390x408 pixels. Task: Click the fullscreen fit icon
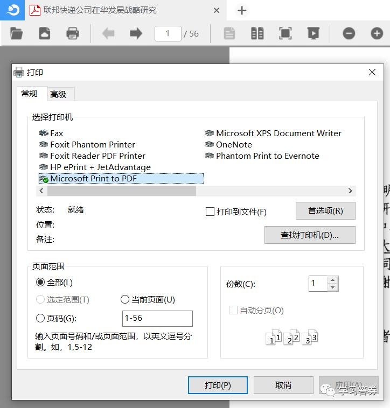(285, 33)
